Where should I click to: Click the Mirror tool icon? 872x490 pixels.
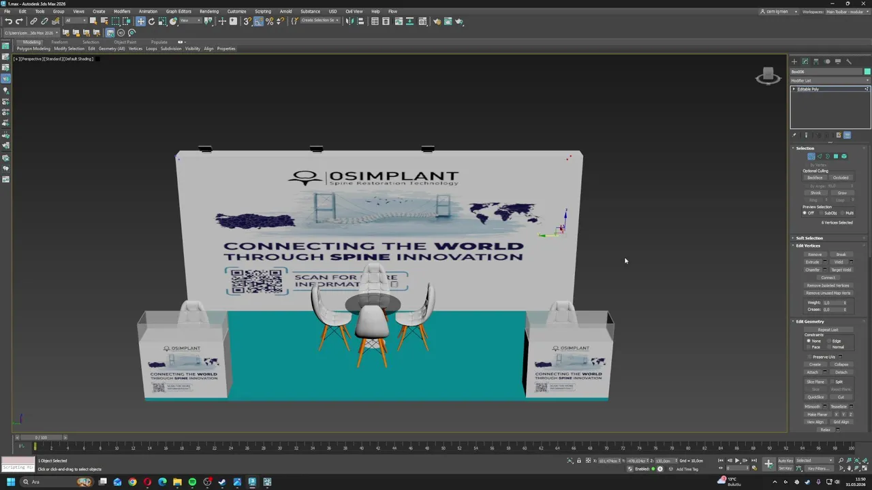349,21
